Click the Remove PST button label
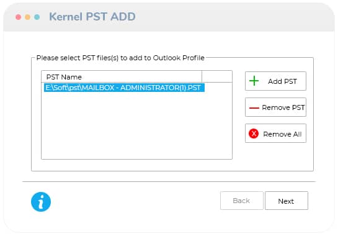Viewport: 338px width, 236px height. 283,107
